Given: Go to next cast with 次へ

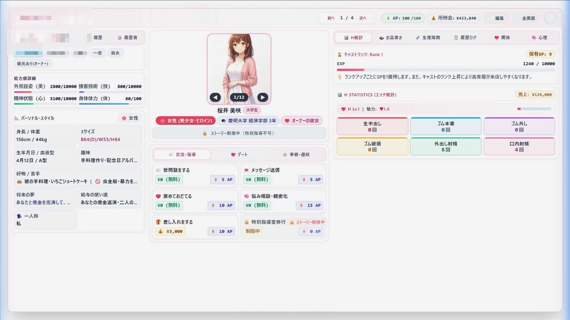Looking at the screenshot, I should tap(363, 18).
